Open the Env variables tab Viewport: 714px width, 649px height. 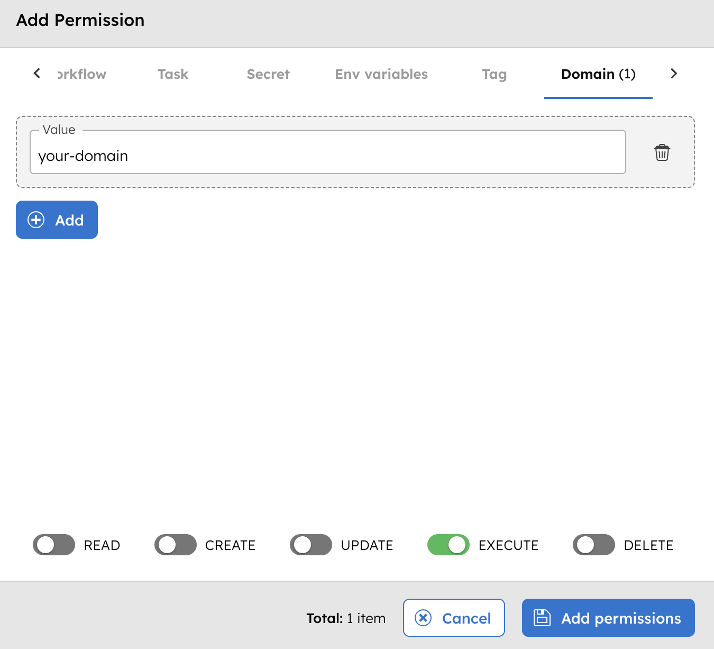pos(381,74)
